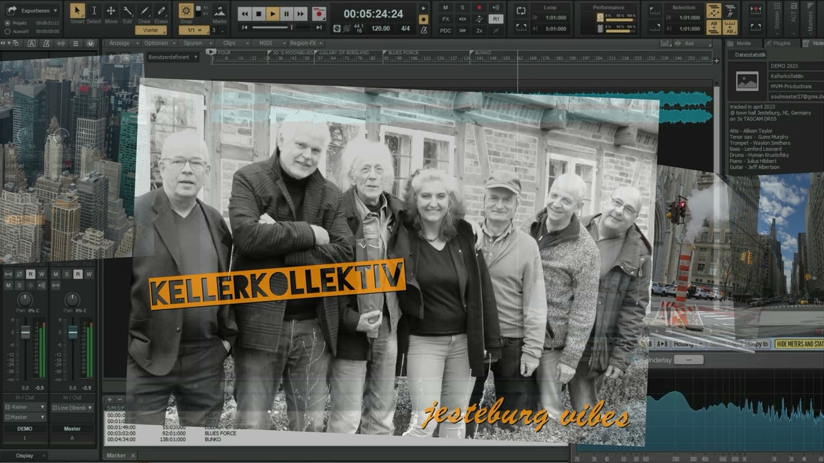Screen dimensions: 824x463
Task: Open the Optionen menu
Action: (x=156, y=43)
